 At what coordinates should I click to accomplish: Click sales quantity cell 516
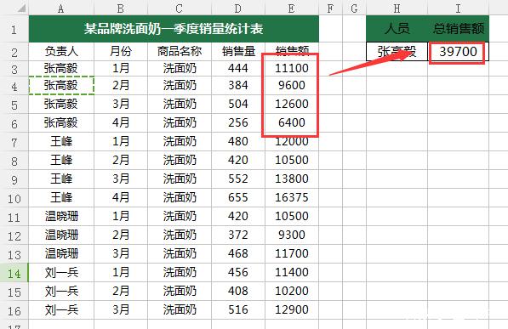(238, 310)
